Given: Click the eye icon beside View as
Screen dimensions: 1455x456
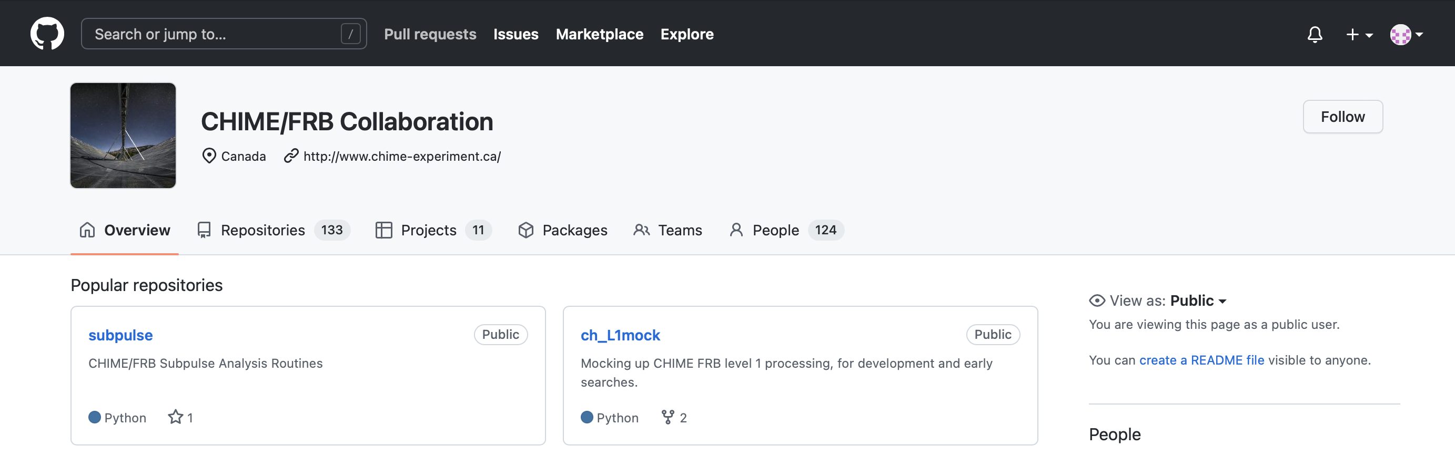Looking at the screenshot, I should pos(1096,301).
